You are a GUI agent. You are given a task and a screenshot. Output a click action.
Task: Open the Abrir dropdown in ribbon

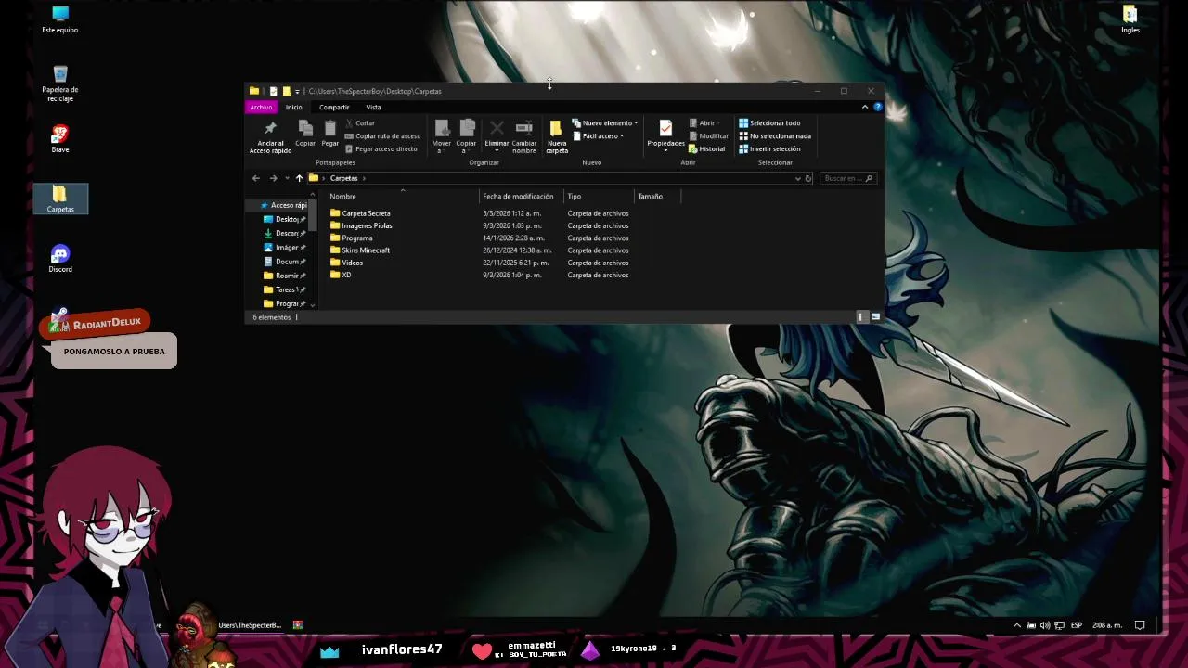pyautogui.click(x=704, y=123)
